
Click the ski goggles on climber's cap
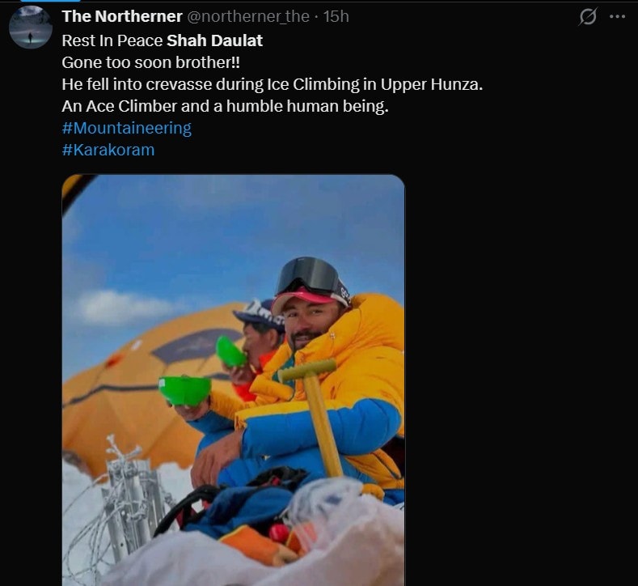[311, 275]
